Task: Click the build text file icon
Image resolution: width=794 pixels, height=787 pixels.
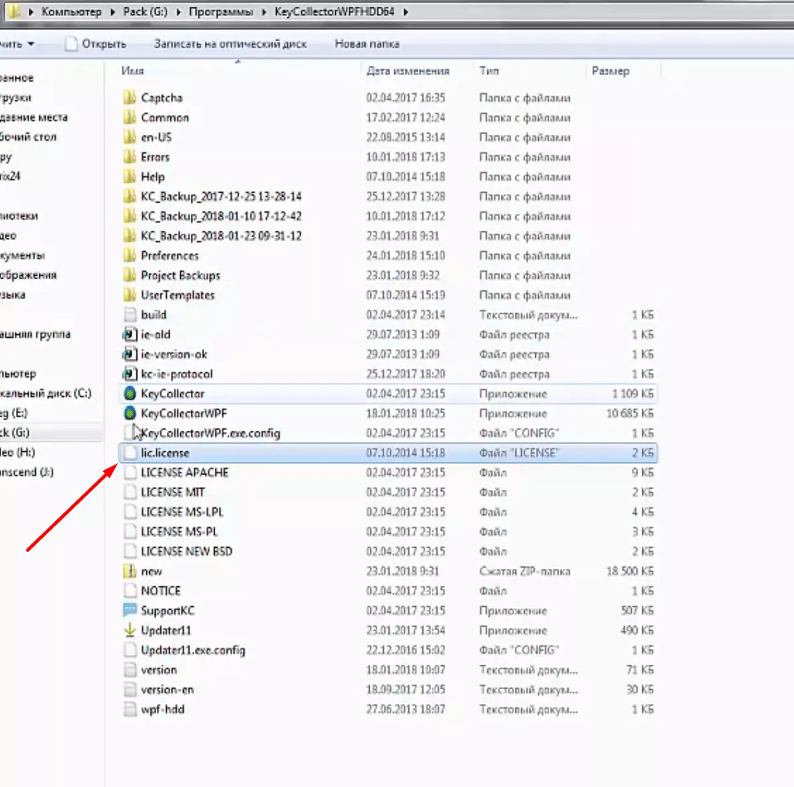Action: click(130, 315)
